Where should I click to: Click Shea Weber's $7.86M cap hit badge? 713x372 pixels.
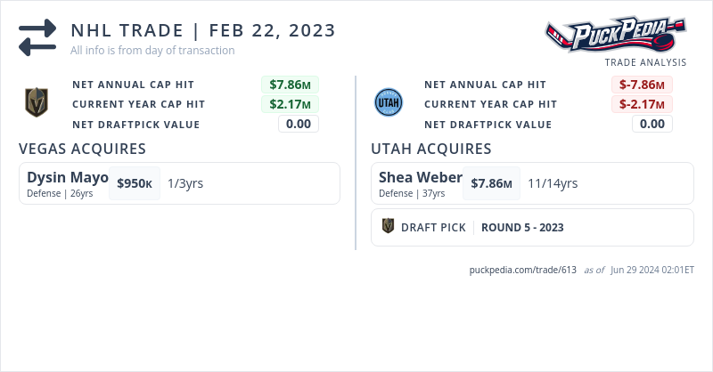tap(491, 183)
